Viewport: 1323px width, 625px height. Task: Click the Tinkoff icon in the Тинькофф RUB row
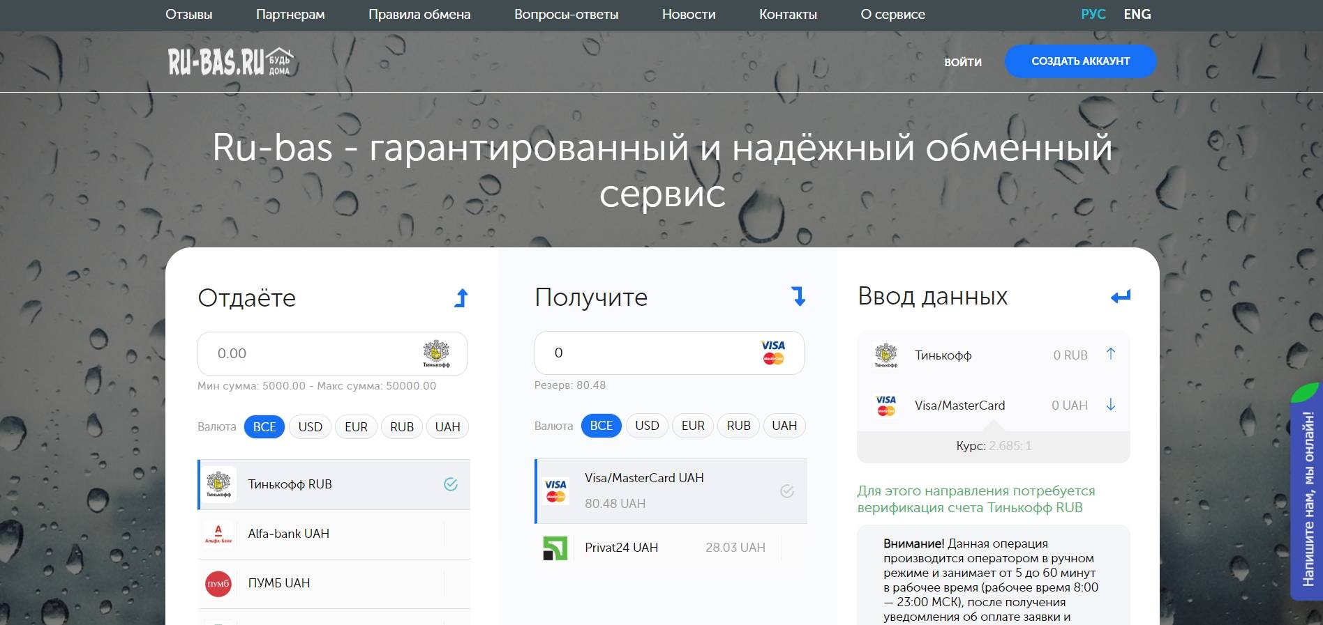click(x=218, y=484)
